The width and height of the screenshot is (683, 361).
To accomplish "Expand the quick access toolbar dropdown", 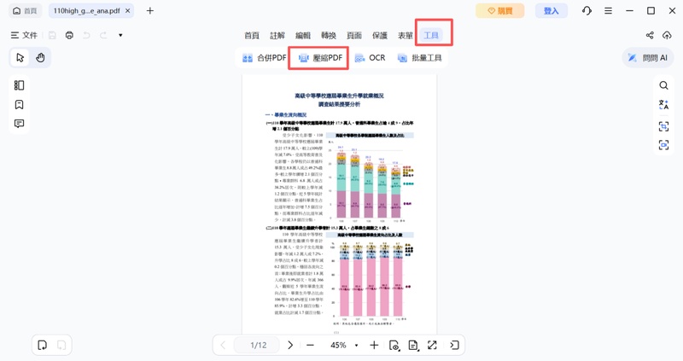I will click(120, 35).
